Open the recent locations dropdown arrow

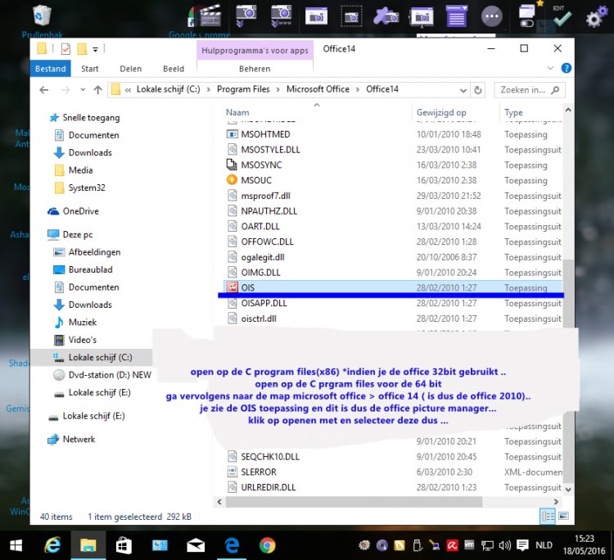[79, 89]
